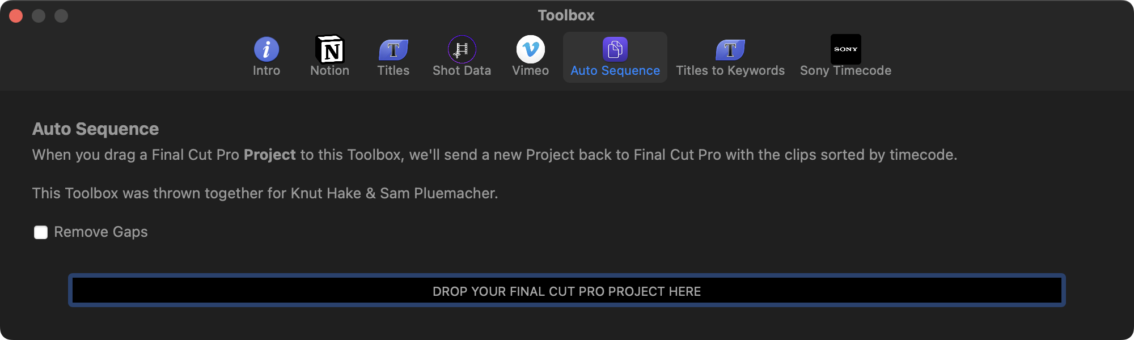The width and height of the screenshot is (1134, 340).
Task: Click the purple Auto Sequence icon
Action: coord(615,49)
